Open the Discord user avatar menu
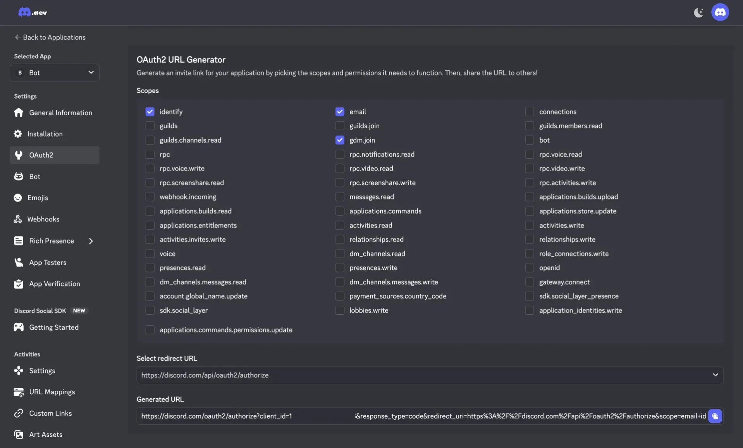This screenshot has width=743, height=448. click(720, 12)
